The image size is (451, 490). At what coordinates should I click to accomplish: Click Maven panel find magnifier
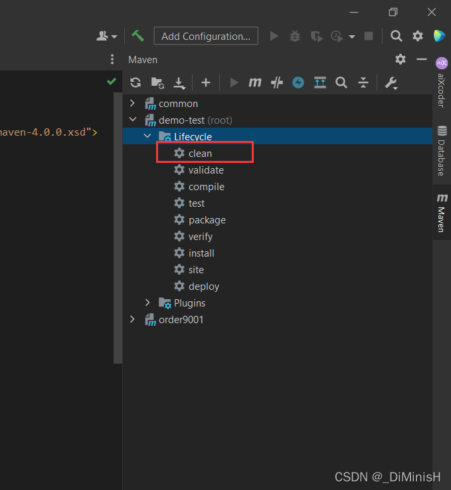[341, 82]
